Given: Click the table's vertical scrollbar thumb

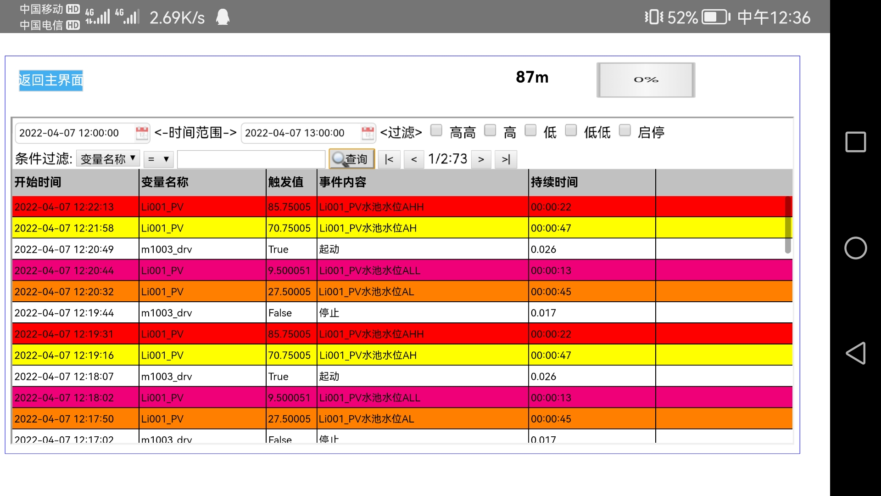Looking at the screenshot, I should pyautogui.click(x=788, y=225).
